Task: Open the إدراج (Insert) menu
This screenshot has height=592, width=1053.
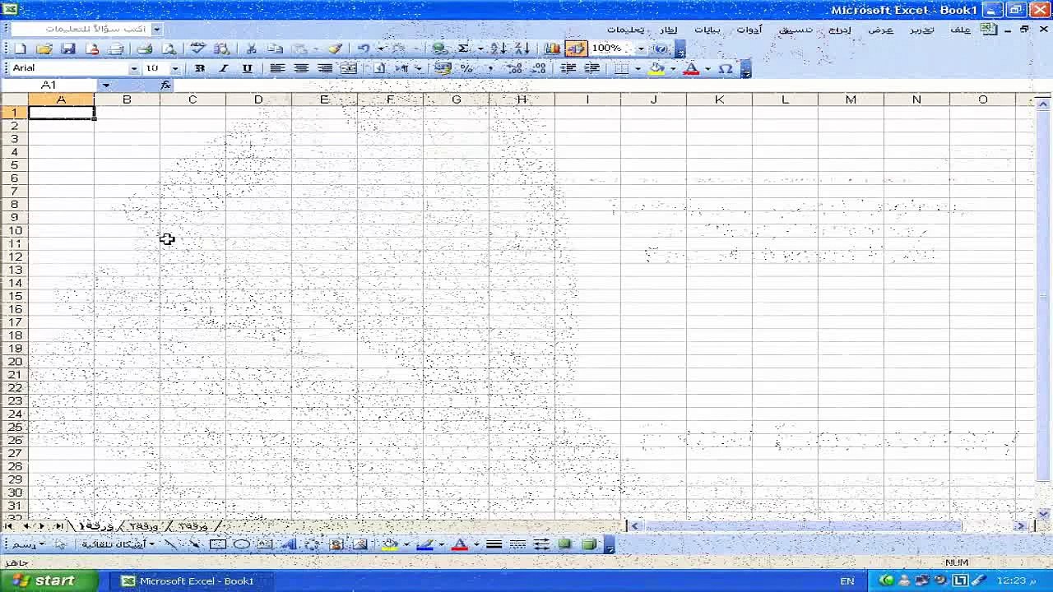Action: [x=840, y=30]
